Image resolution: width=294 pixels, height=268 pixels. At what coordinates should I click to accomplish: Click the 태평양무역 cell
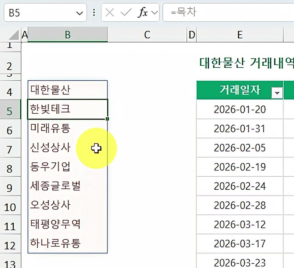(x=68, y=224)
